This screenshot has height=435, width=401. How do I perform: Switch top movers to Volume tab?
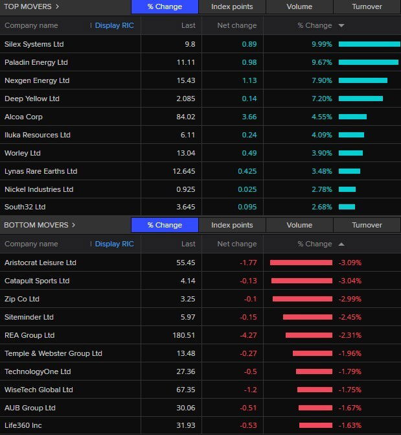tap(299, 7)
